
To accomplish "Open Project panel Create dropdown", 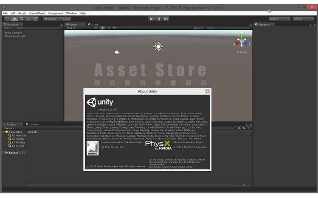I will tap(9, 128).
